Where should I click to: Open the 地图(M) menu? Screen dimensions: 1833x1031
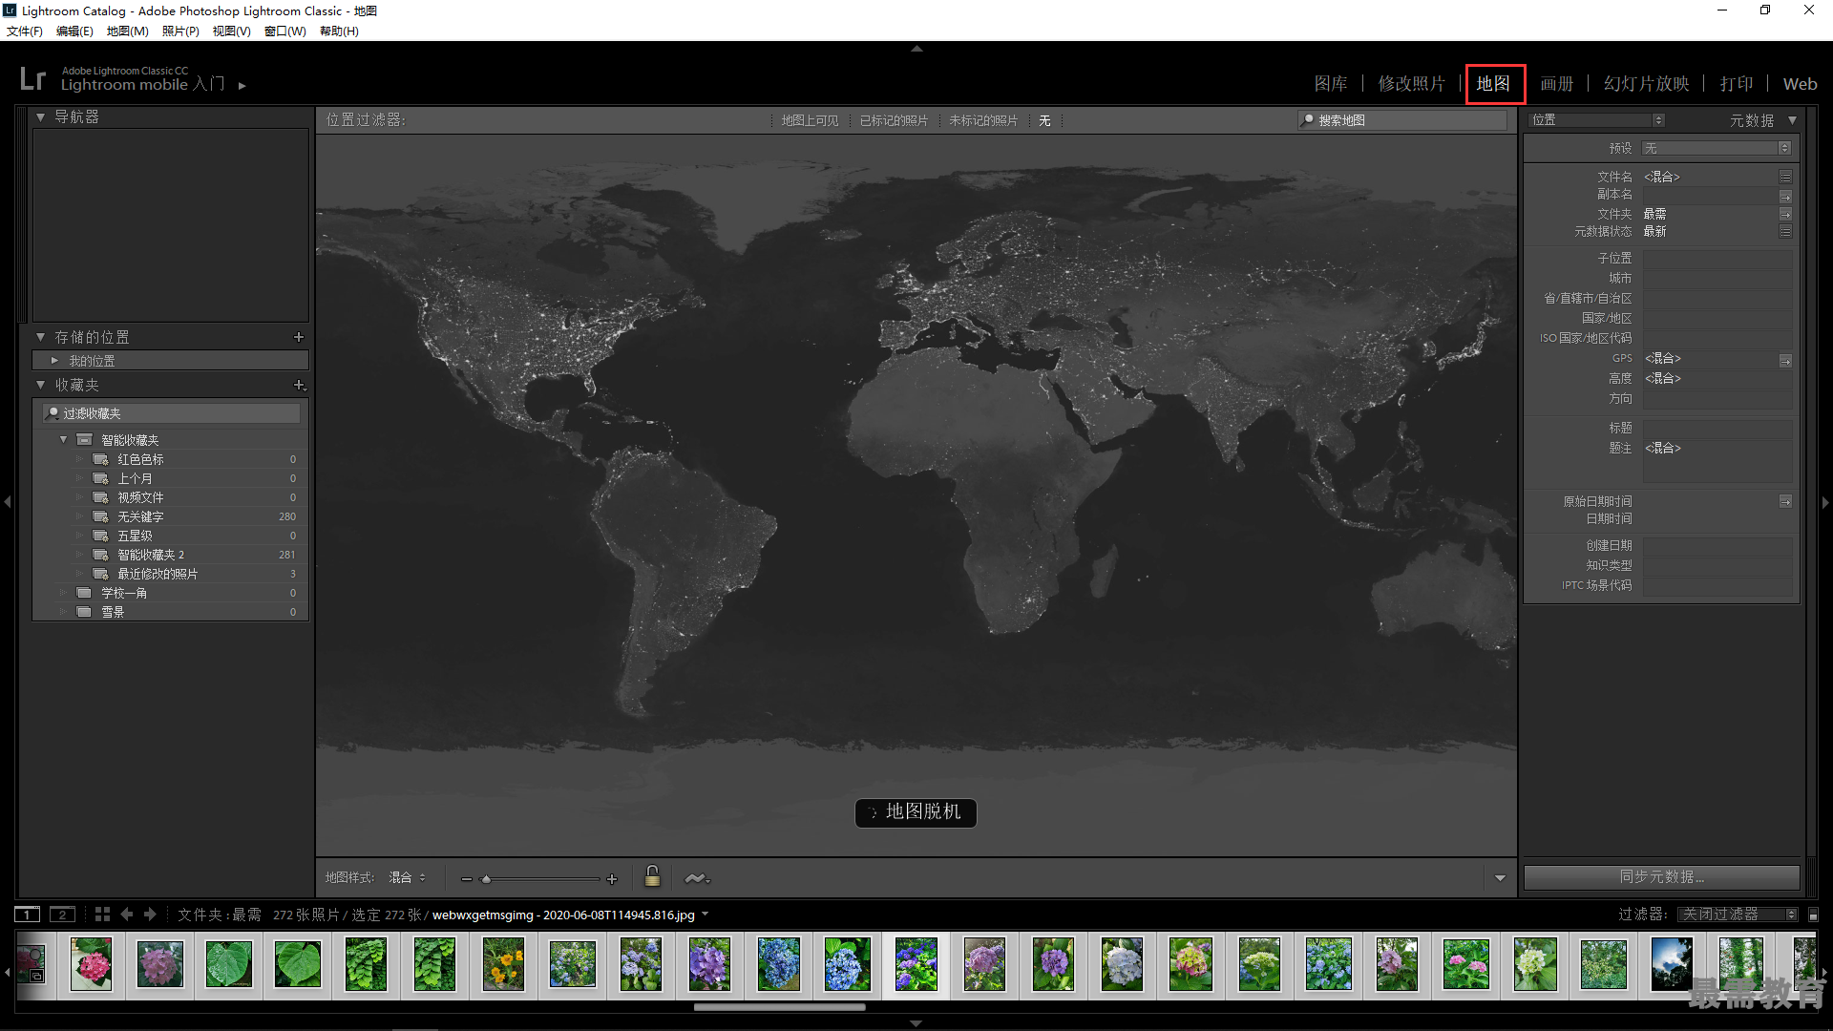(x=127, y=32)
